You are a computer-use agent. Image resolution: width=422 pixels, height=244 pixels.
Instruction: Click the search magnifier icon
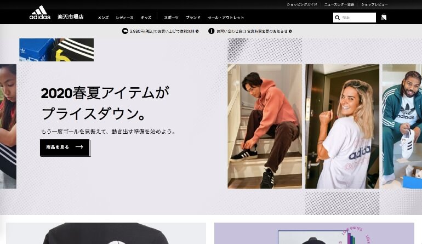pos(337,18)
